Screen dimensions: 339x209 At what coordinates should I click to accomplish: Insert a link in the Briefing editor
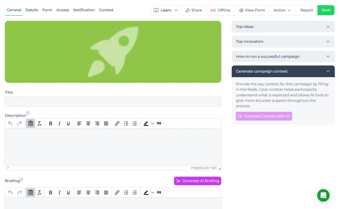pyautogui.click(x=117, y=192)
